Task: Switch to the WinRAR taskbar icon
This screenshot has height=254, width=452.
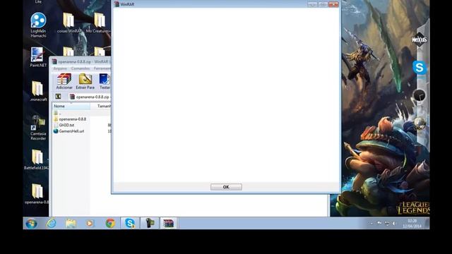Action: point(169,223)
